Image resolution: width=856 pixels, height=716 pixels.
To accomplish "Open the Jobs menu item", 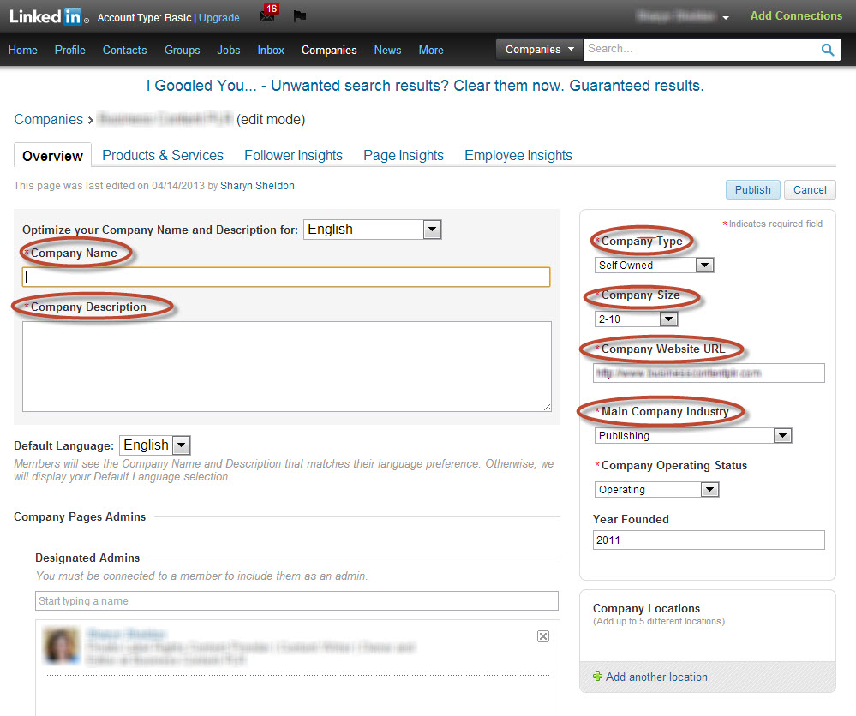I will click(x=228, y=50).
